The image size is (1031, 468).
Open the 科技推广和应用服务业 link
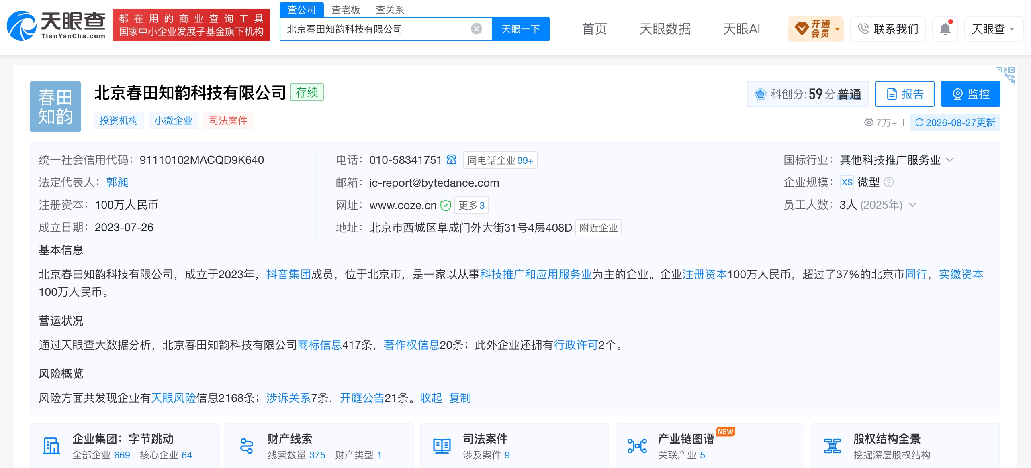pyautogui.click(x=536, y=274)
